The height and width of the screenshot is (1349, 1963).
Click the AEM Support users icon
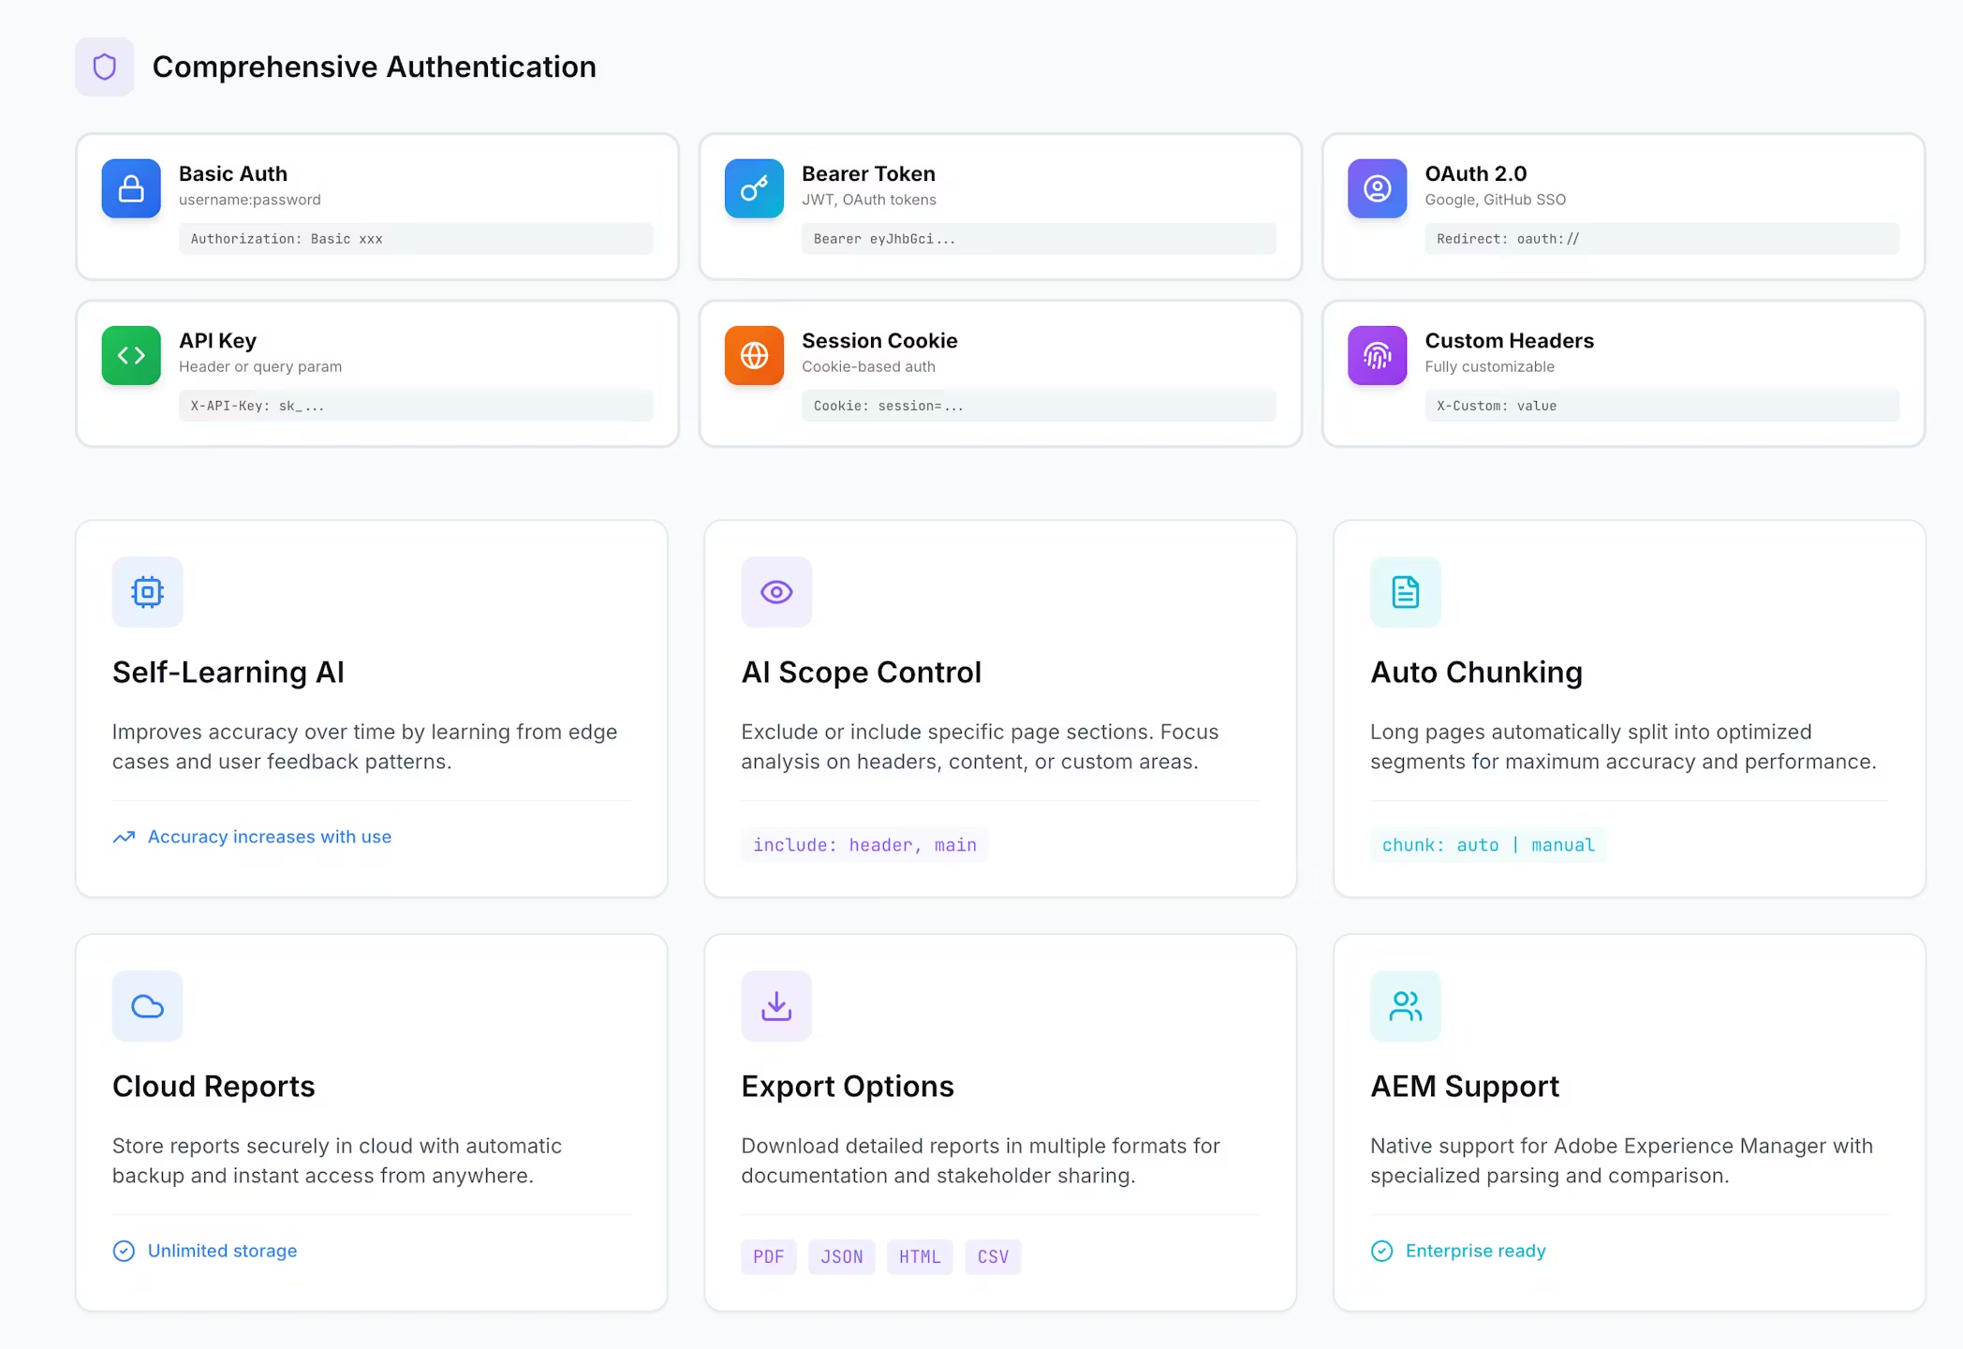click(x=1405, y=1006)
